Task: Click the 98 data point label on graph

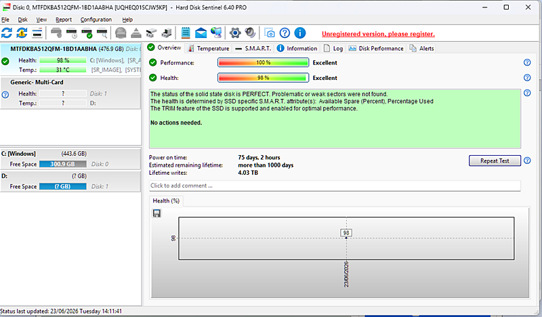Action: (346, 233)
